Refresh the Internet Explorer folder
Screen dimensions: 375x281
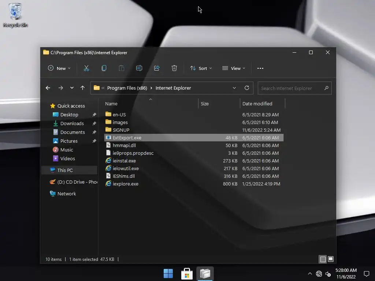pyautogui.click(x=247, y=88)
